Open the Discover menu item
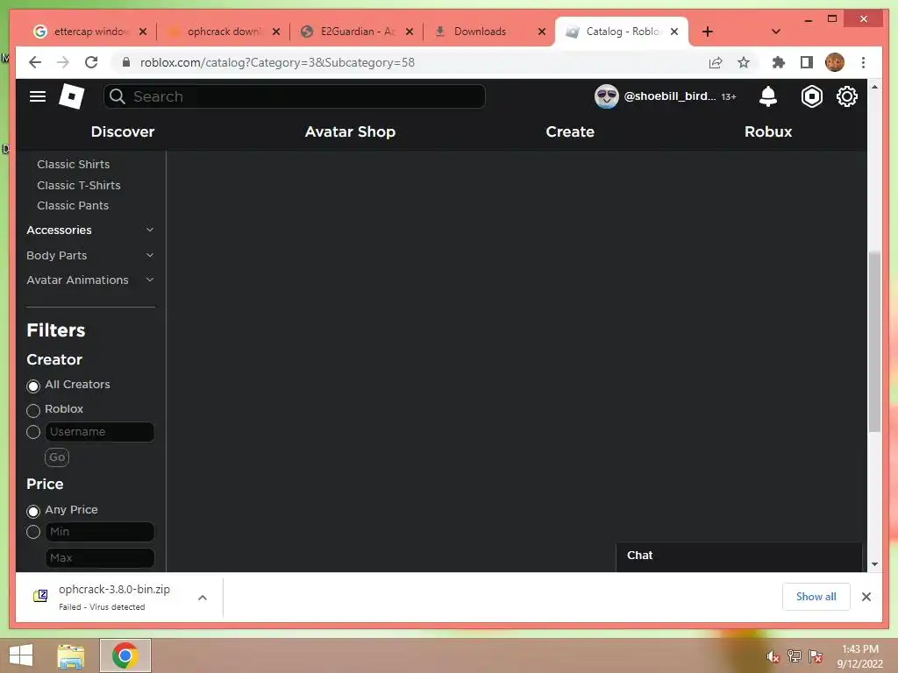This screenshot has height=673, width=898. point(123,131)
